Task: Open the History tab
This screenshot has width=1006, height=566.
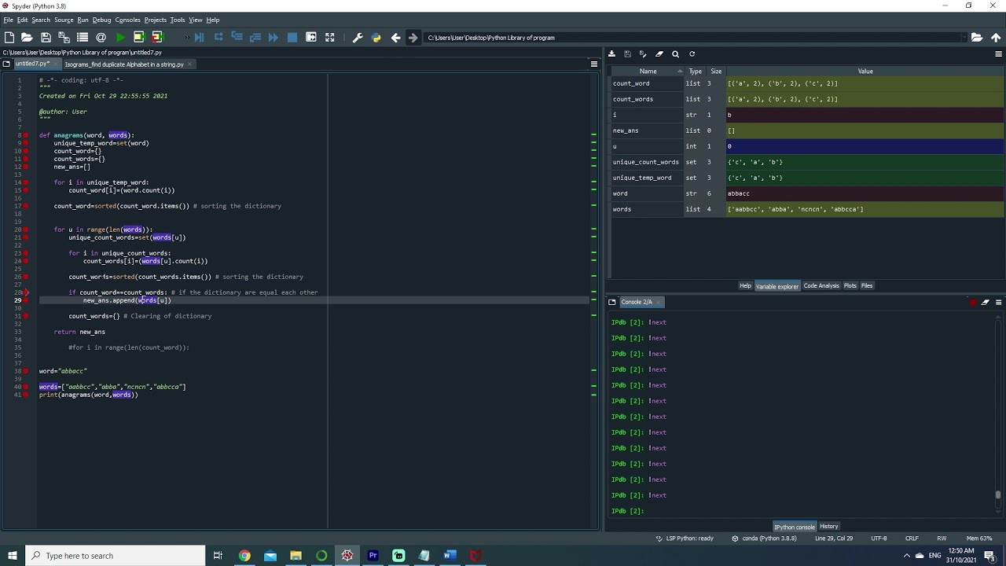Action: click(829, 527)
